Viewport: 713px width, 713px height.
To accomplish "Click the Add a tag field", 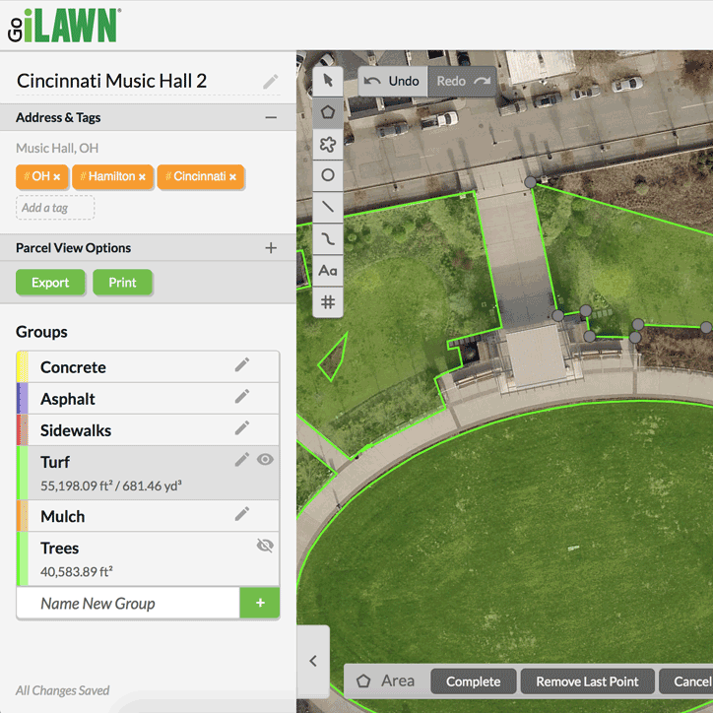I will click(x=55, y=208).
